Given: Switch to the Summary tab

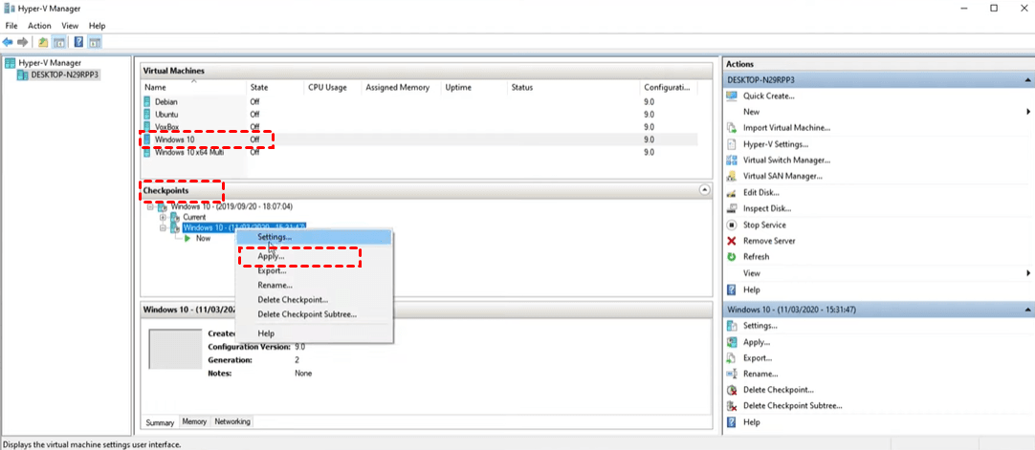Looking at the screenshot, I should (160, 422).
